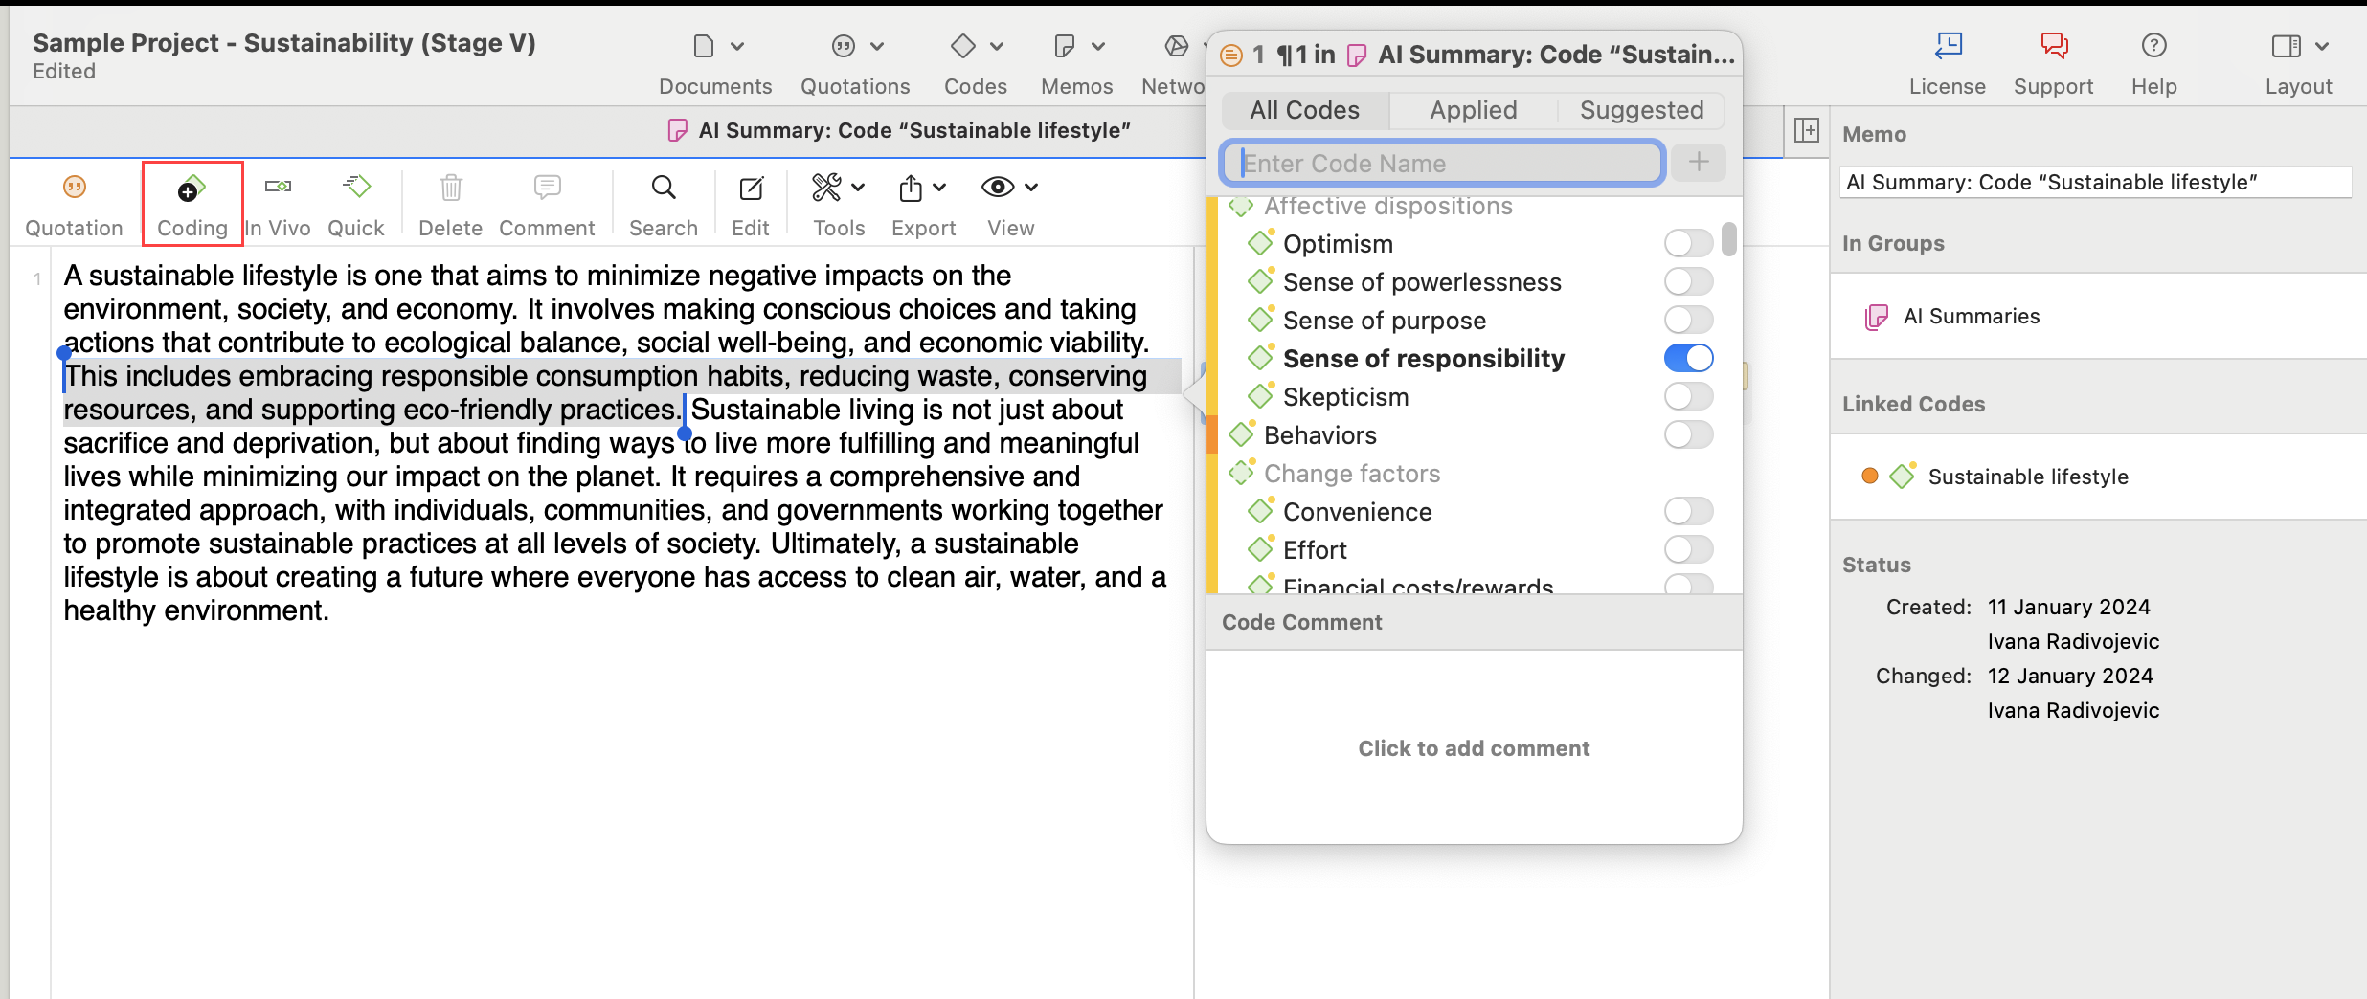Click the Quick coding icon
Image resolution: width=2367 pixels, height=999 pixels.
click(356, 188)
